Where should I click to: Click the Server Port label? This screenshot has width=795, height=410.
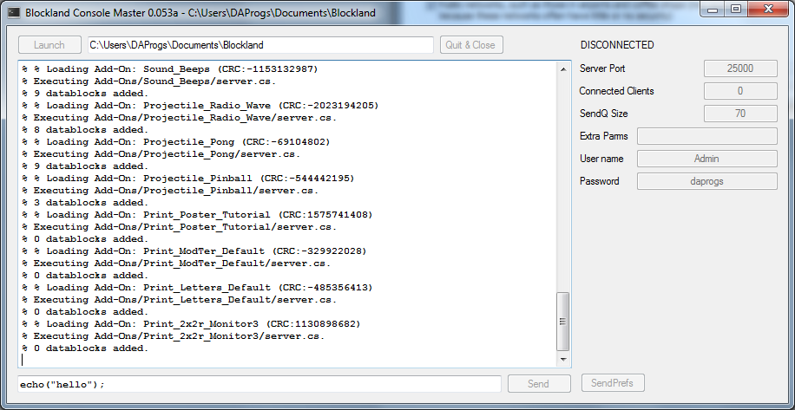(602, 68)
